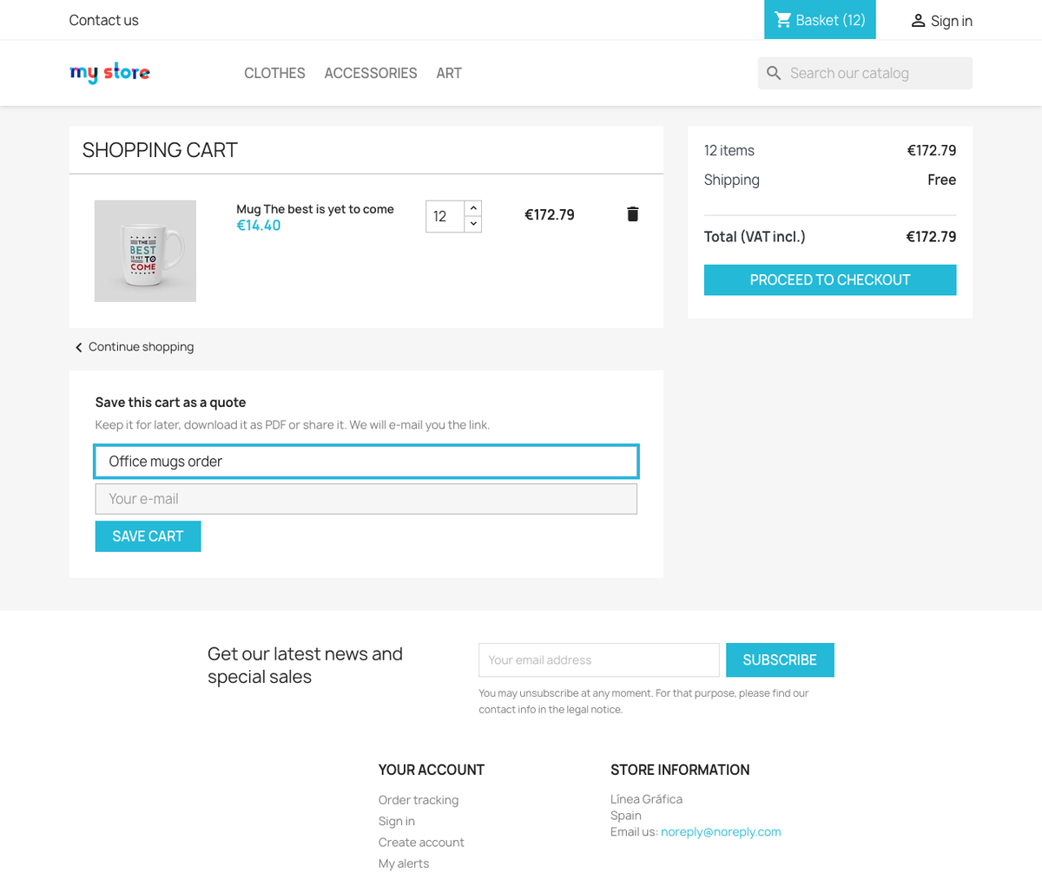Focus the Your e-mail quote field
Image resolution: width=1042 pixels, height=879 pixels.
click(366, 499)
